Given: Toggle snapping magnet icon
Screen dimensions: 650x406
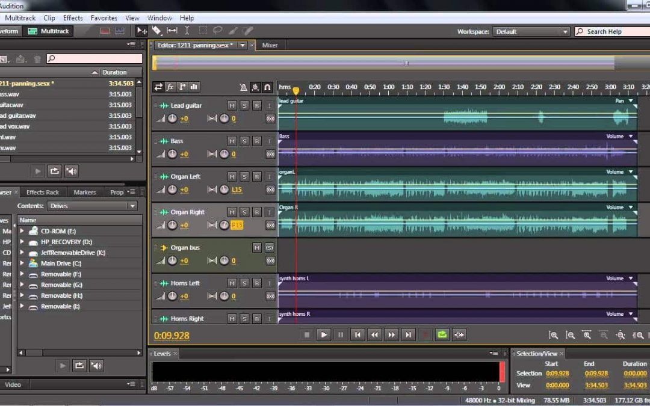Looking at the screenshot, I should point(267,87).
